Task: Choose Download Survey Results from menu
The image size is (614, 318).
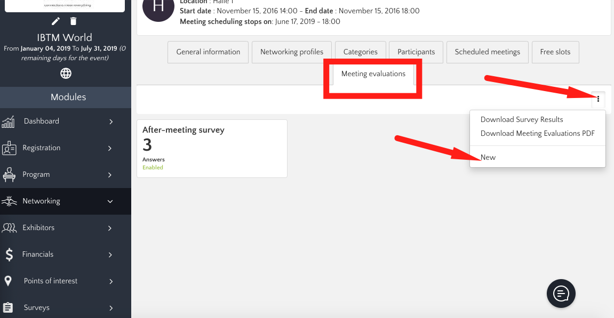Action: [x=522, y=119]
